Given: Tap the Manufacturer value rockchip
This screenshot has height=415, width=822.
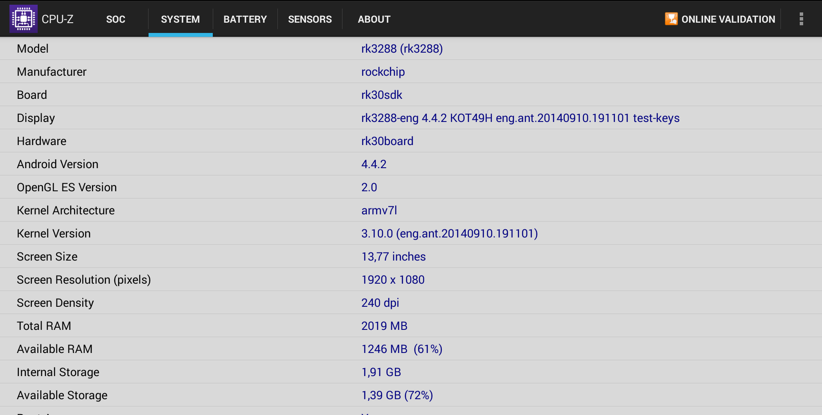Looking at the screenshot, I should [x=383, y=72].
